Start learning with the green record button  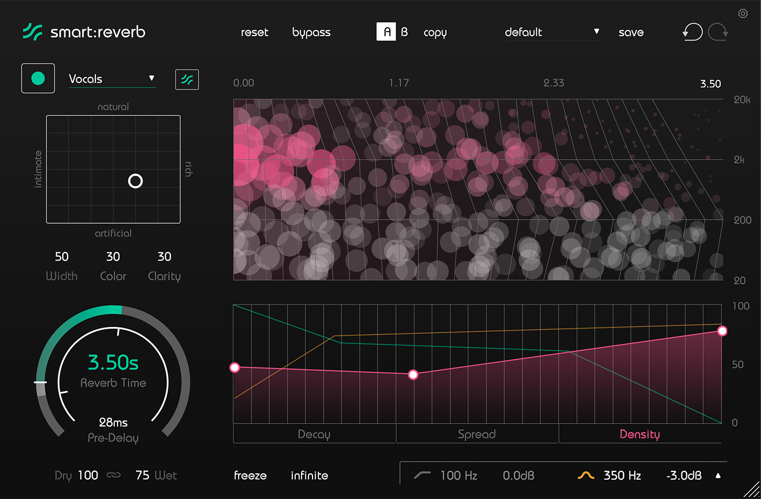click(38, 78)
